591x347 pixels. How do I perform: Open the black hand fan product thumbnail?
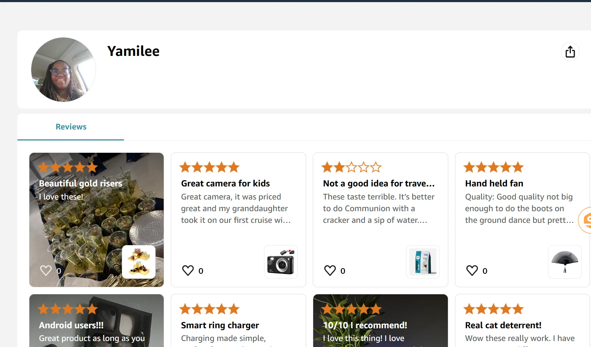[x=565, y=262]
